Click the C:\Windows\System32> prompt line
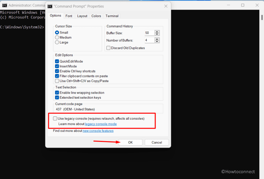Viewport: 264px width, 179px height. click(22, 27)
